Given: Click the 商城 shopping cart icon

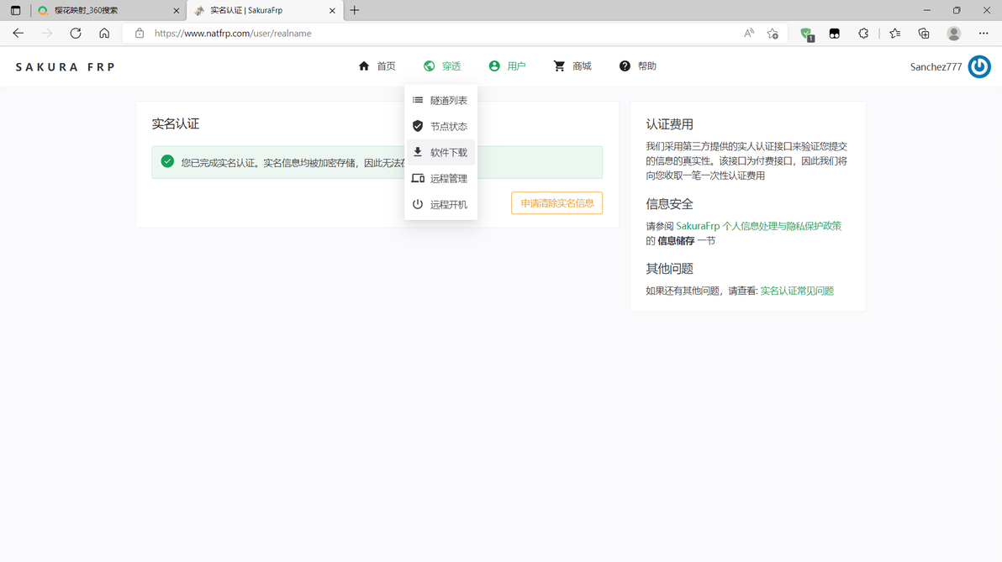Looking at the screenshot, I should tap(559, 66).
